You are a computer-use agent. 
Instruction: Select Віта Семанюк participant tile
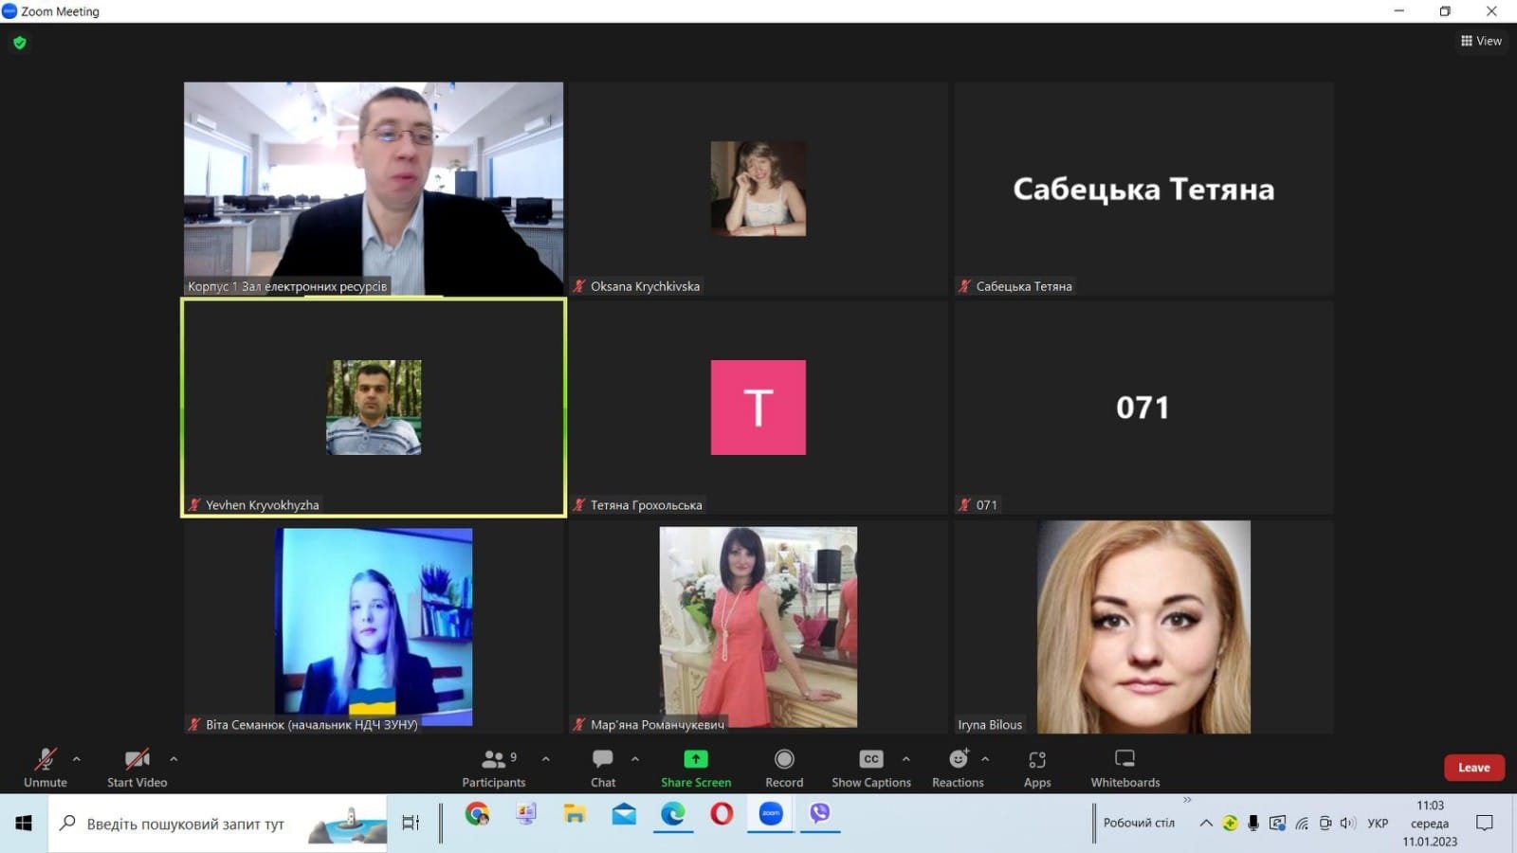point(374,626)
